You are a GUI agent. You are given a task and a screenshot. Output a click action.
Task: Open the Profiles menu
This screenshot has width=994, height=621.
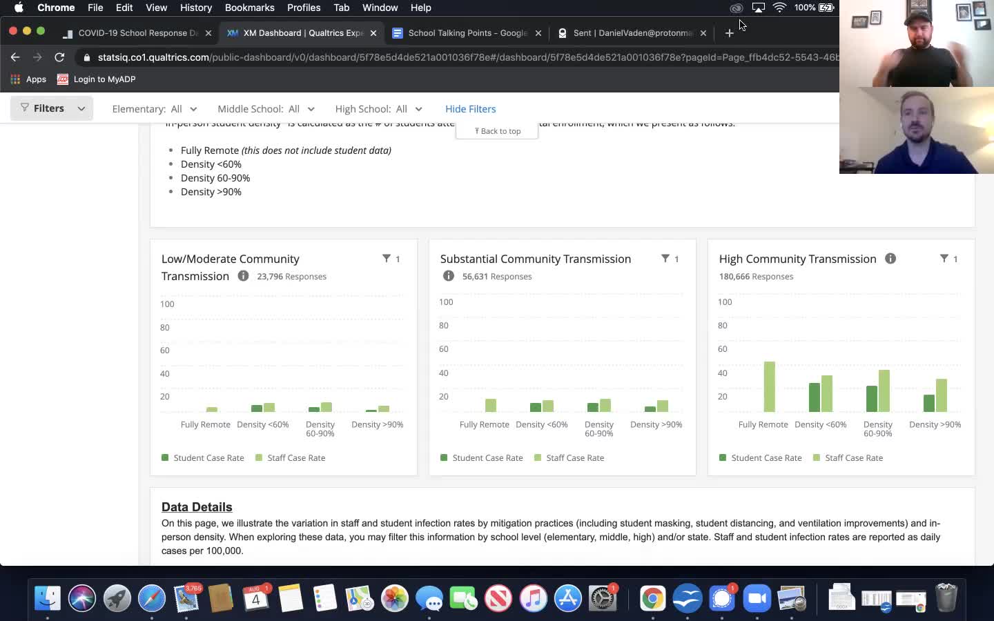click(304, 8)
